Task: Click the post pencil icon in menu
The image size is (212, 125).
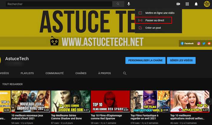Action: pyautogui.click(x=140, y=28)
